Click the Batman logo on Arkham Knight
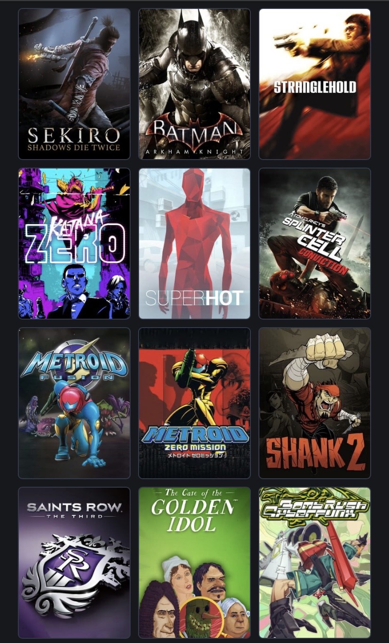 (194, 134)
